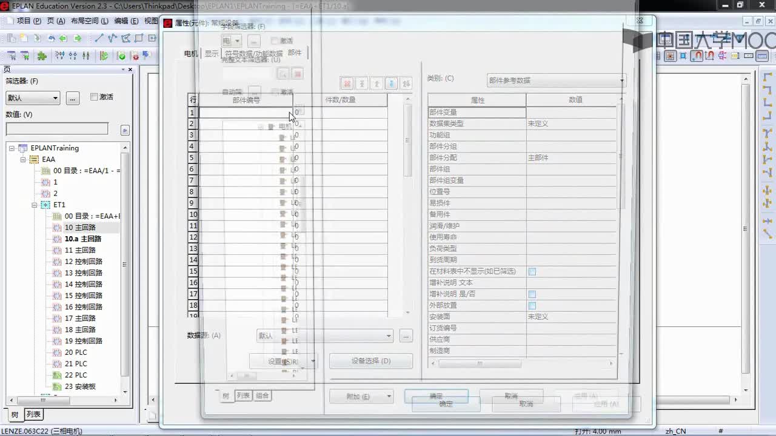Select the line drawing tool
The height and width of the screenshot is (436, 776).
pos(99,38)
